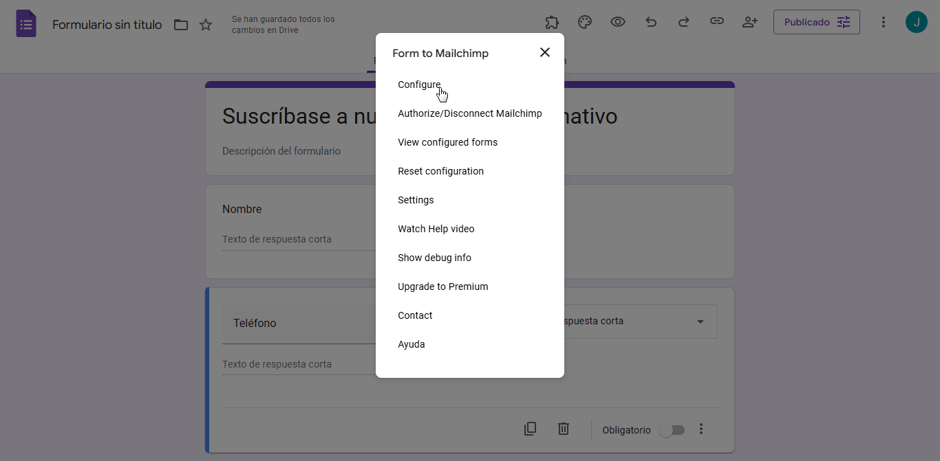Click the Publicado button
The width and height of the screenshot is (940, 461).
tap(816, 22)
